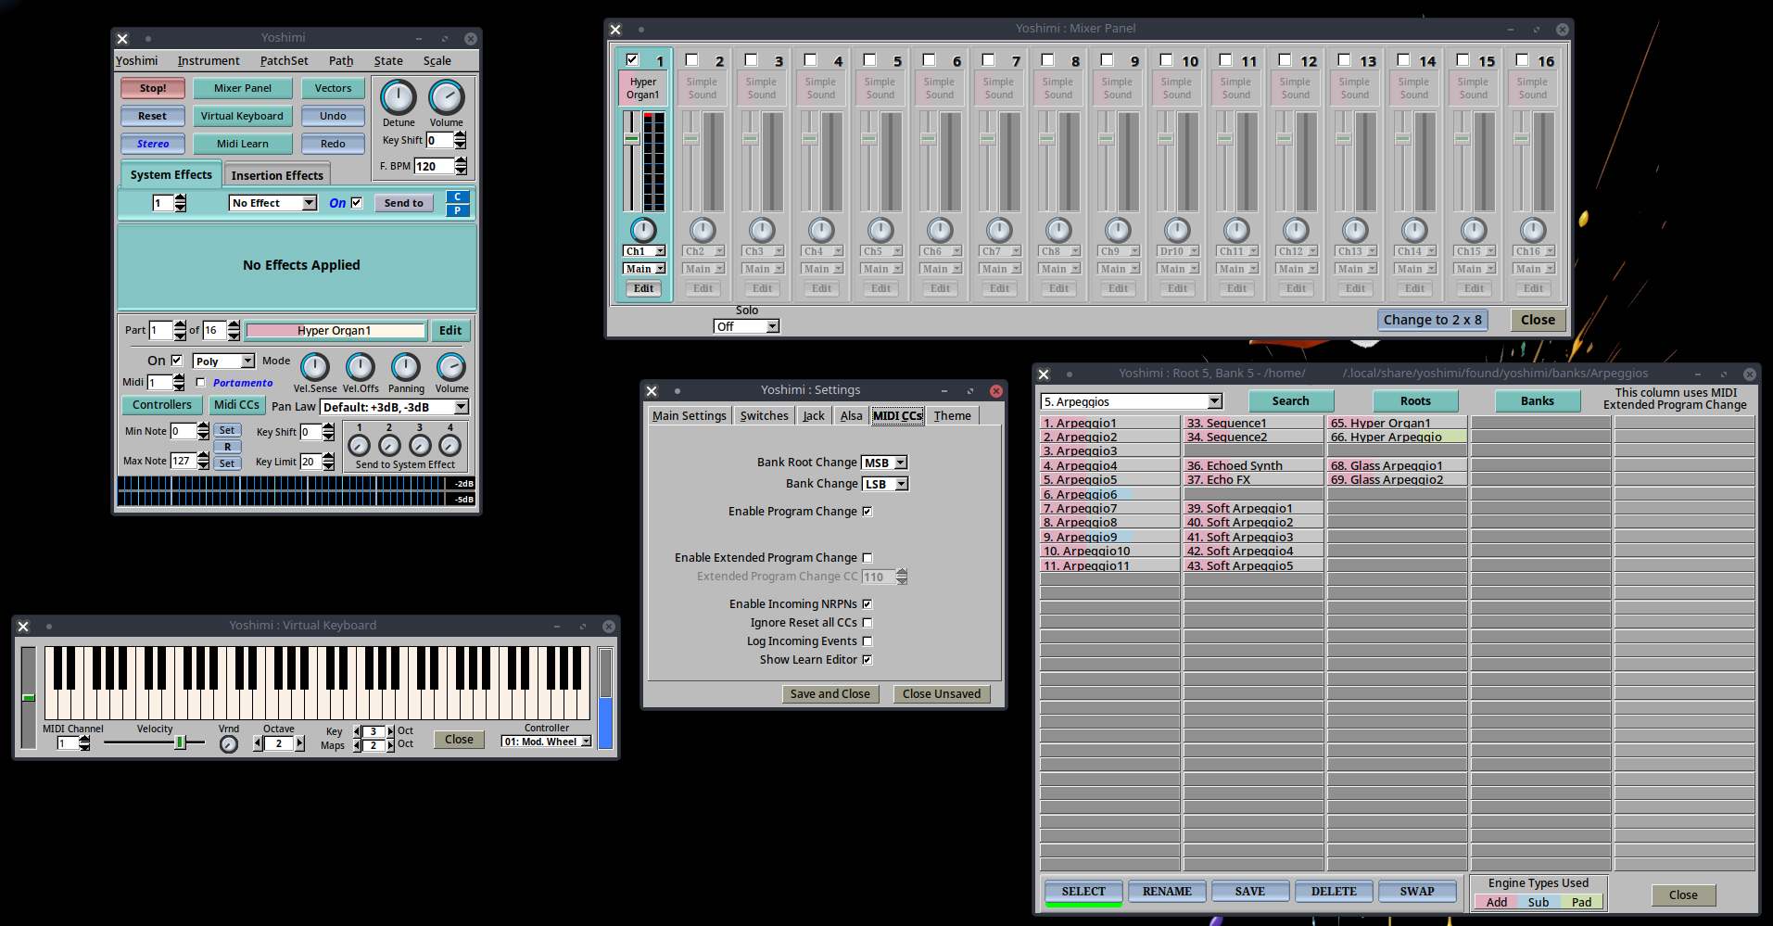
Task: Open the Theme tab in Settings
Action: click(x=953, y=416)
